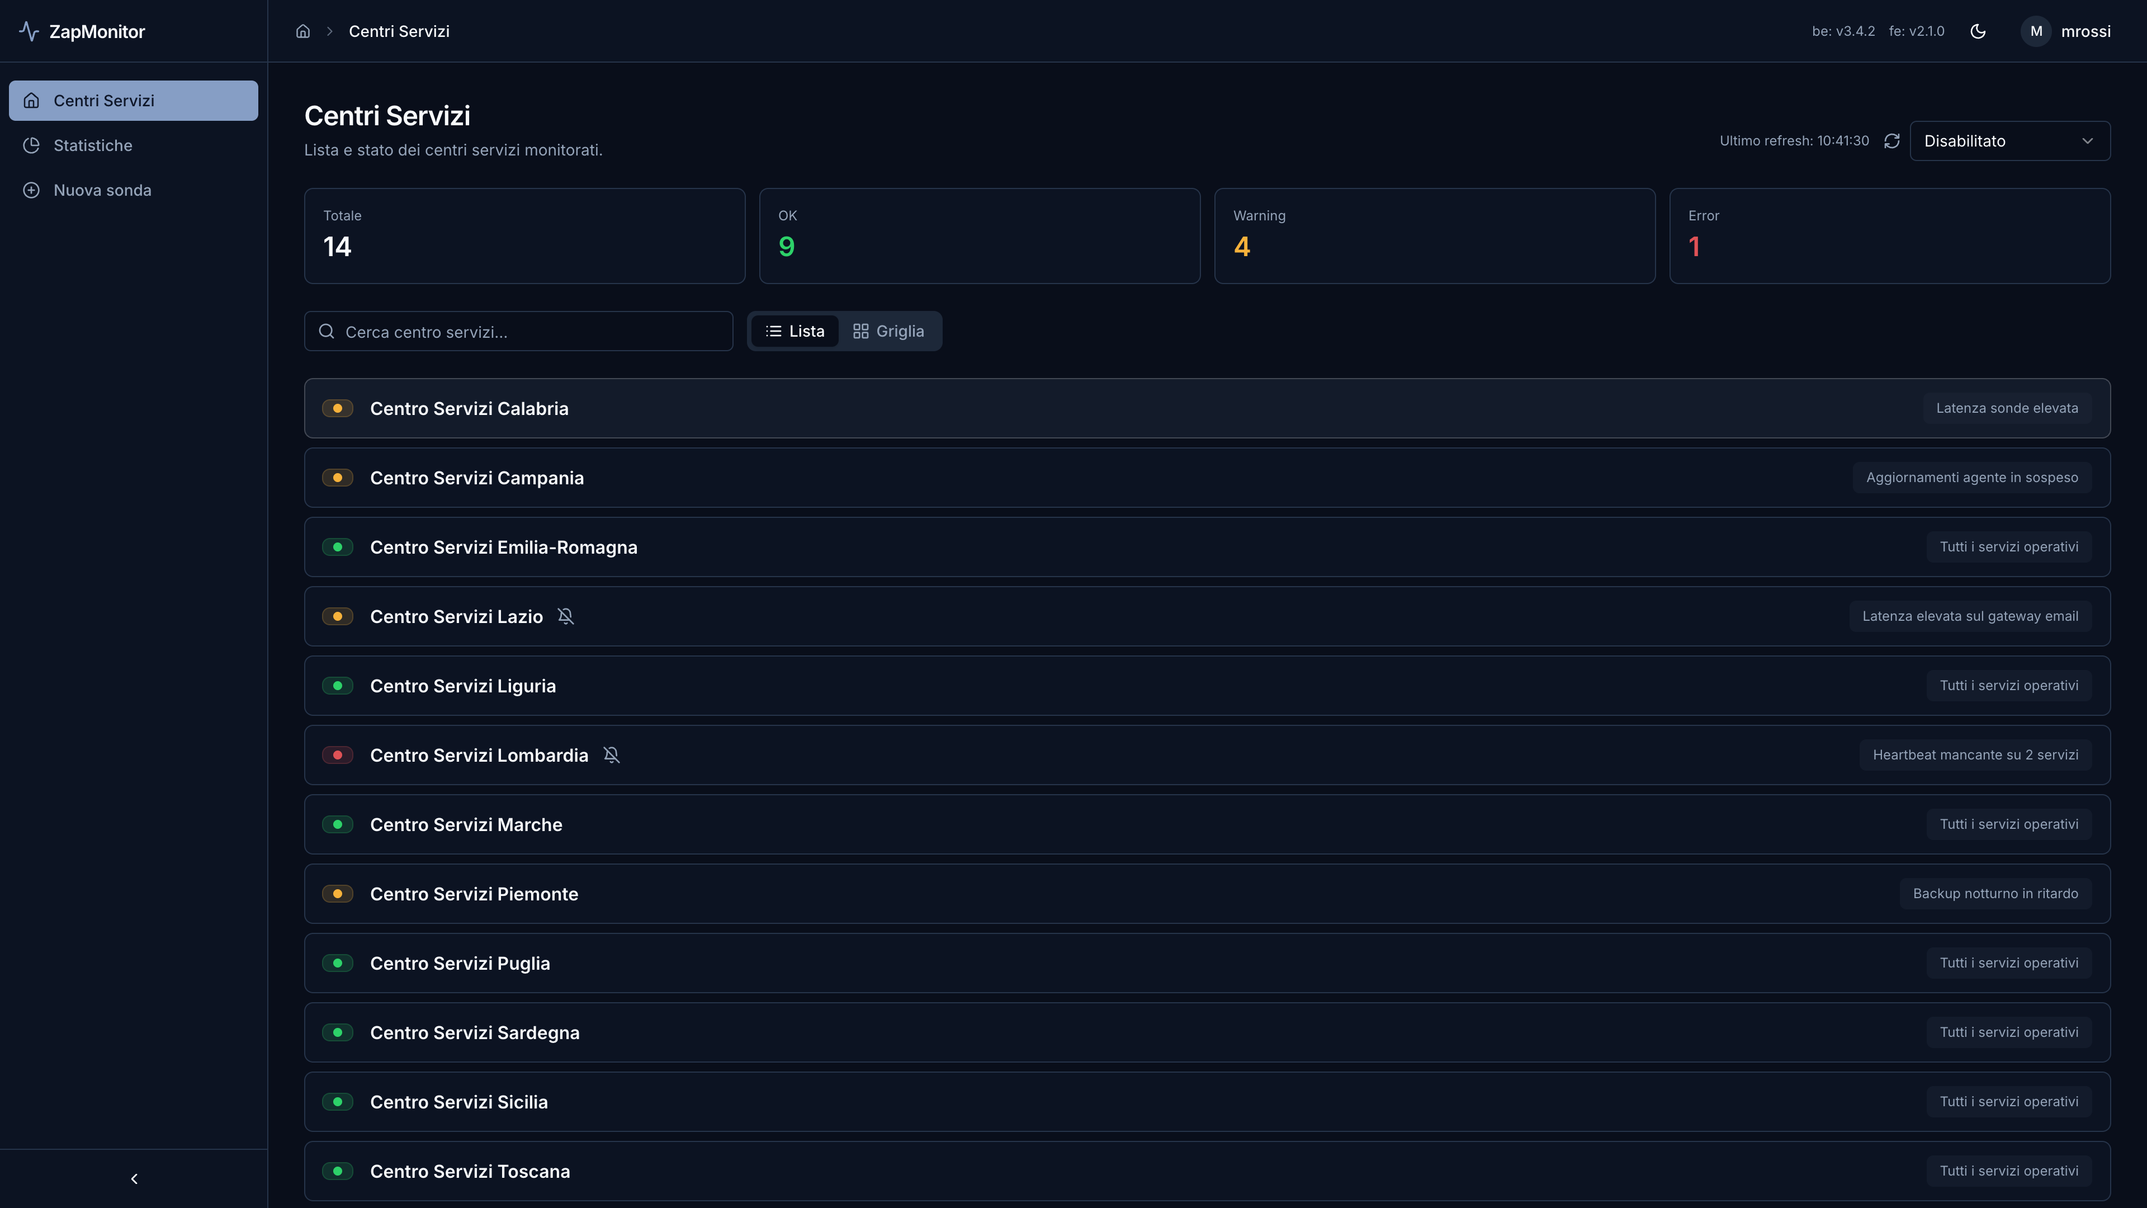
Task: Click the magnifier icon in the search box
Action: [327, 332]
